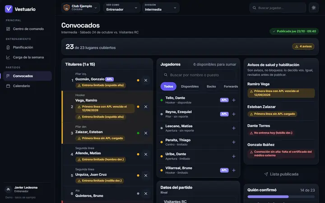Click Esteban Zalazar sin APL cargado warning
Screen dimensions: 325x203
pos(272,114)
